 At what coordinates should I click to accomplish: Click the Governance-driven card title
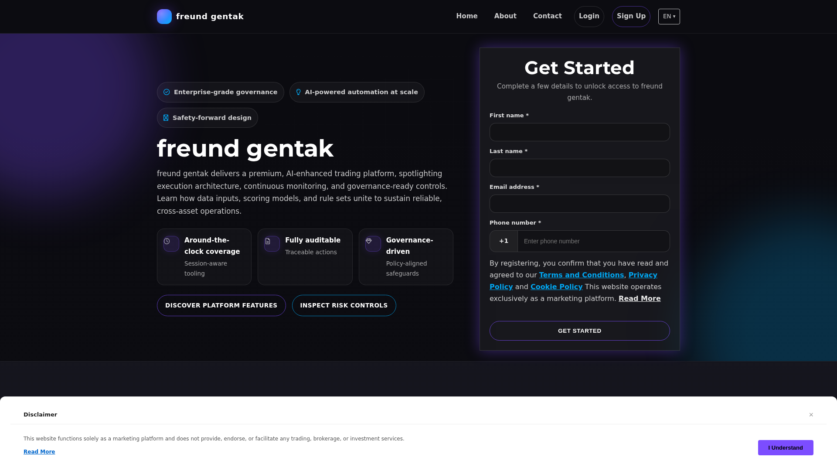coord(410,246)
